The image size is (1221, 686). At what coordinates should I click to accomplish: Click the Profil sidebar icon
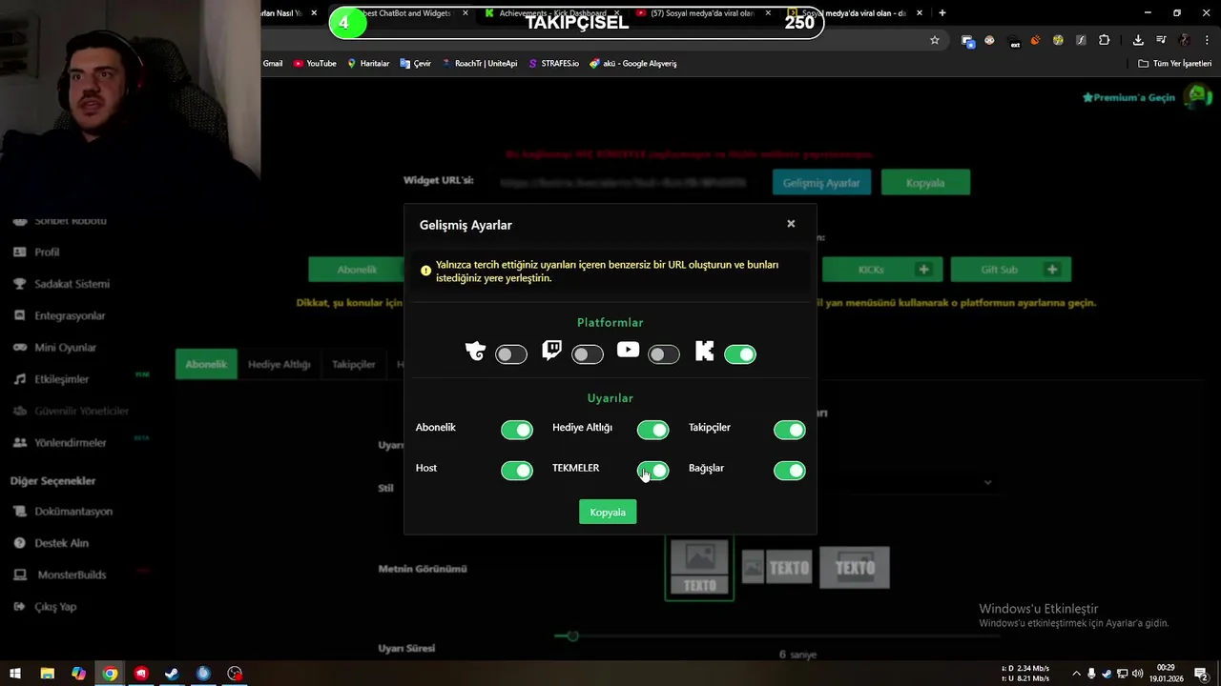click(19, 252)
